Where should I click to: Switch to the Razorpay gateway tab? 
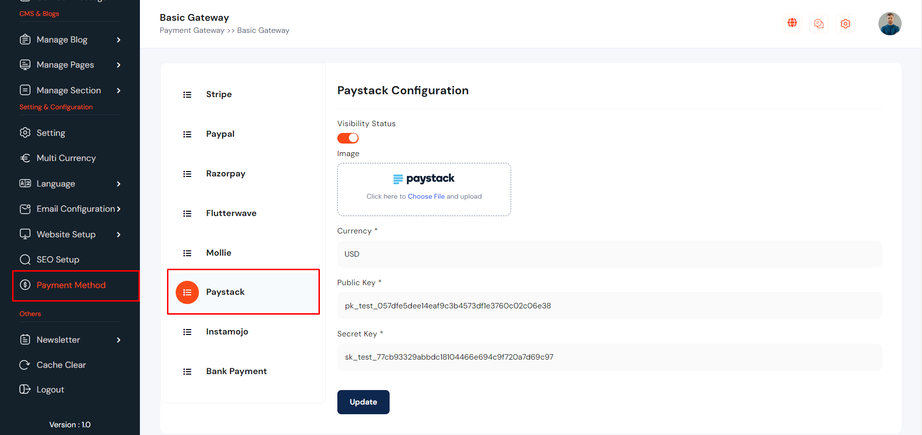click(x=226, y=174)
